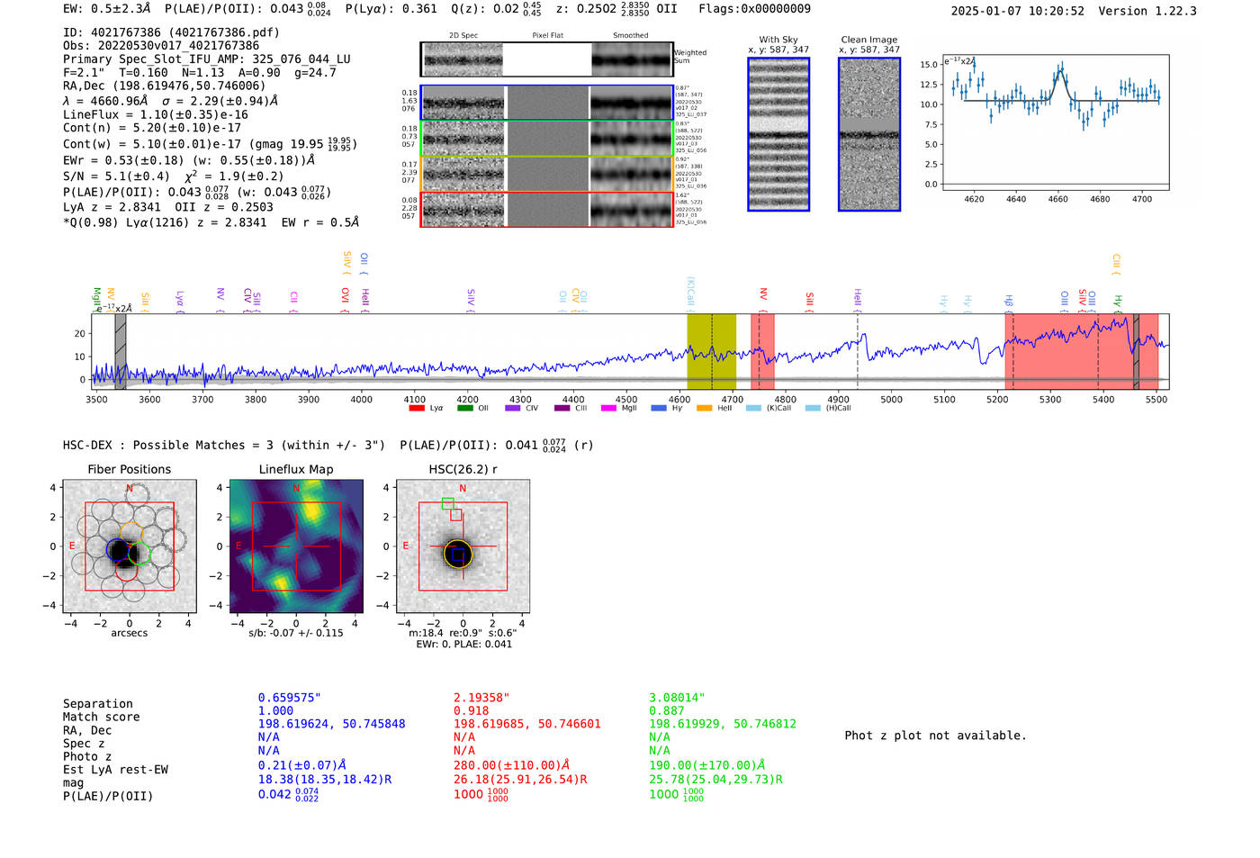
Task: Open the Gaussian emission line fit plot
Action: coord(1055,122)
